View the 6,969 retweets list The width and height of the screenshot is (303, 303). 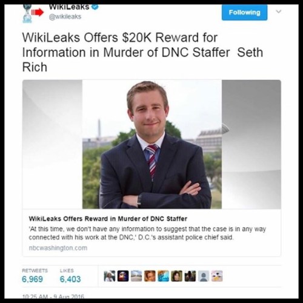tap(32, 279)
